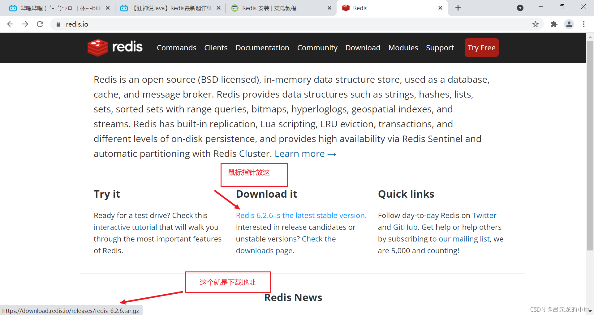Image resolution: width=594 pixels, height=315 pixels.
Task: Click the Redis tab favicon
Action: pos(346,8)
